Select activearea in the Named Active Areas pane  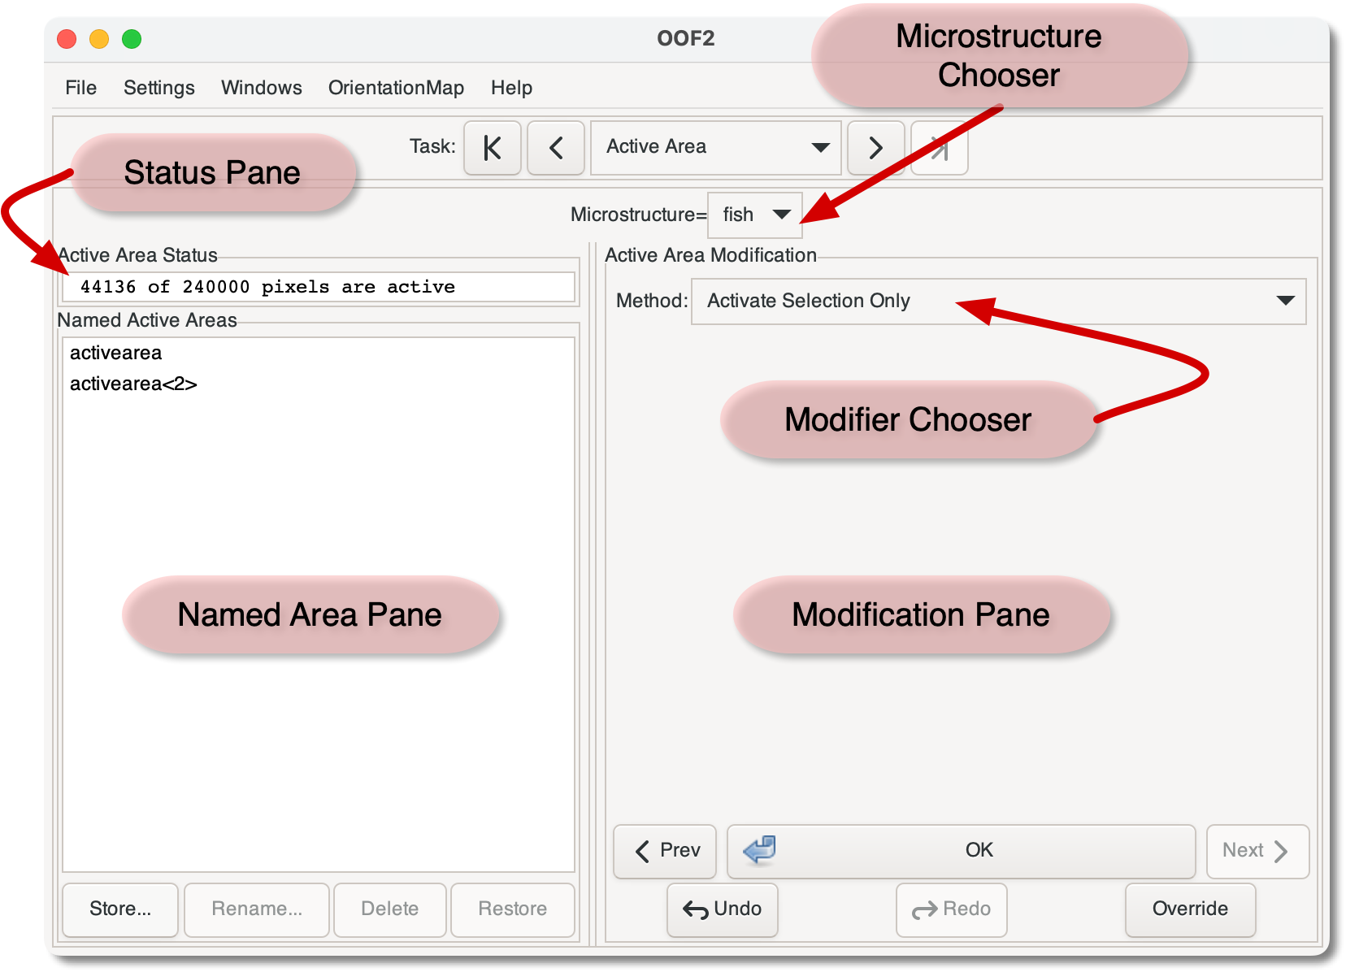point(116,353)
